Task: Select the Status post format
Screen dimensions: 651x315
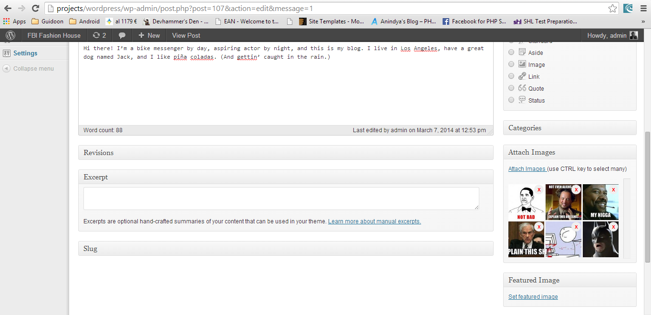Action: click(x=511, y=100)
